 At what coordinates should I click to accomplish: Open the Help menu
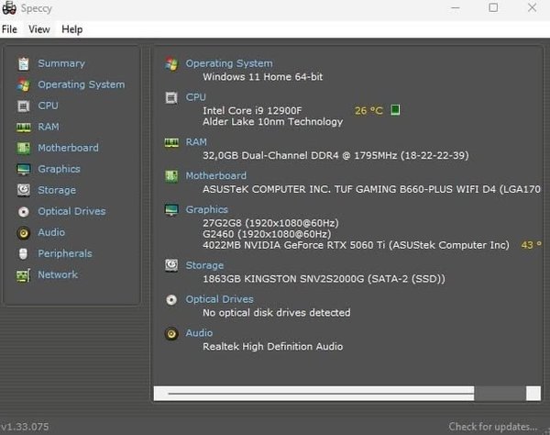tap(71, 29)
